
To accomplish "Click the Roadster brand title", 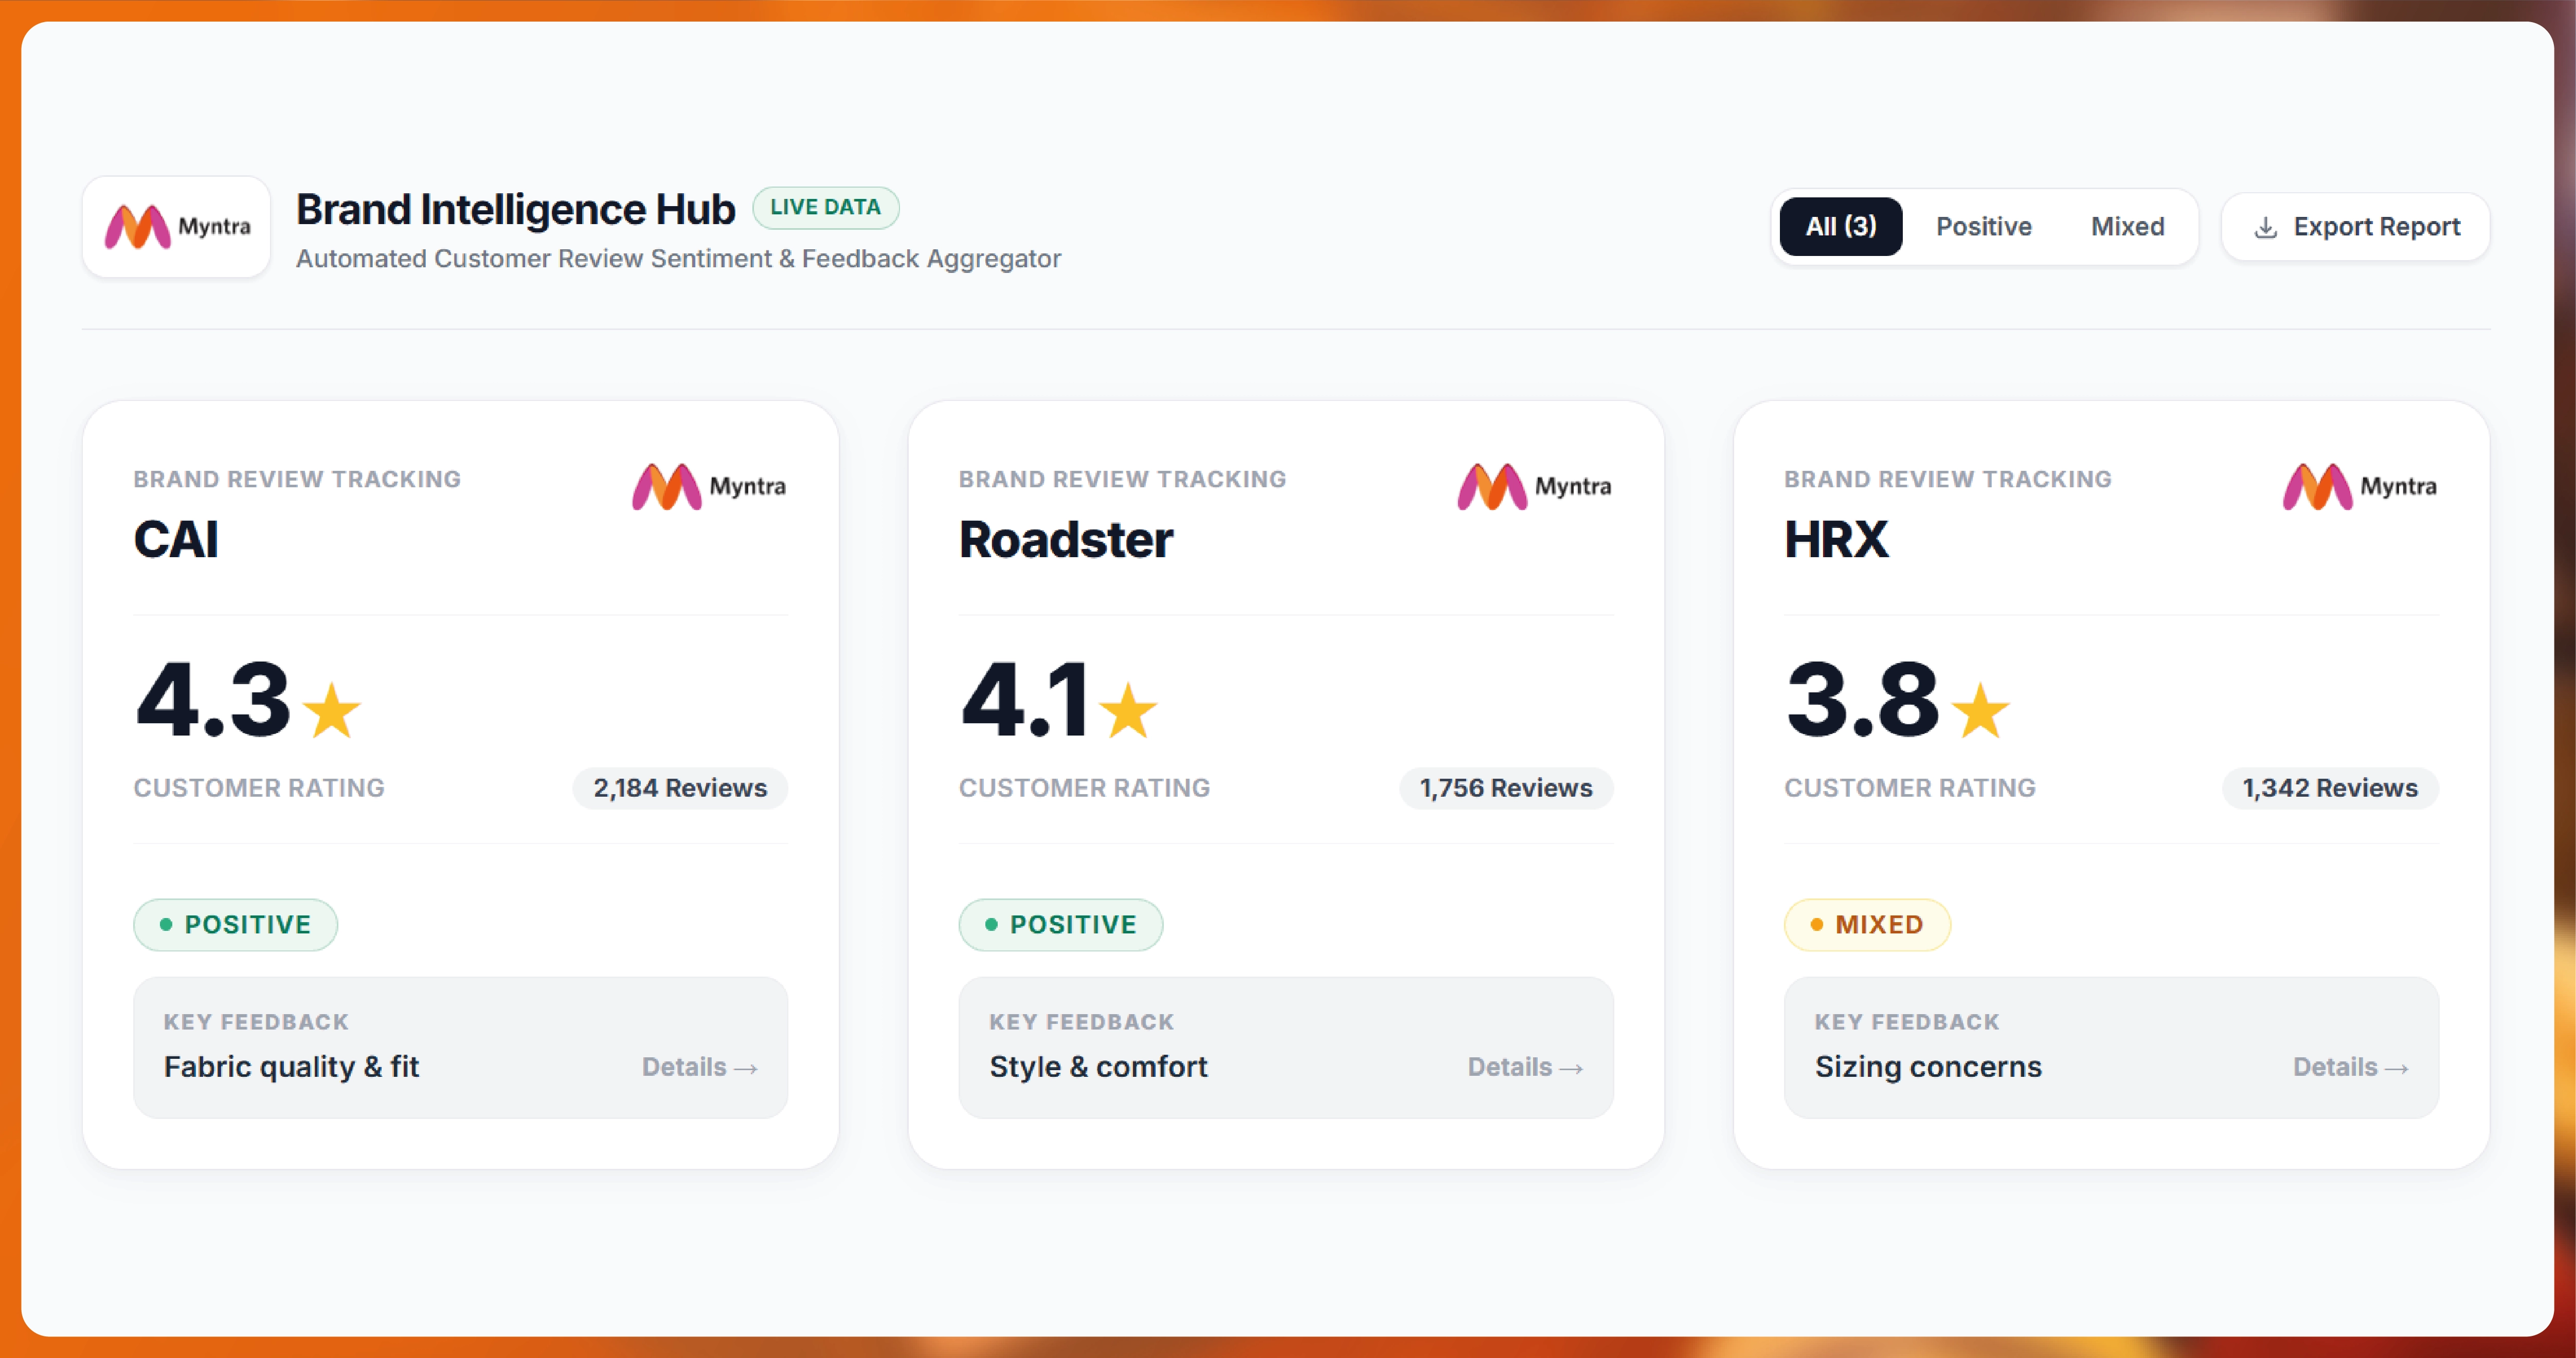I will (1066, 541).
